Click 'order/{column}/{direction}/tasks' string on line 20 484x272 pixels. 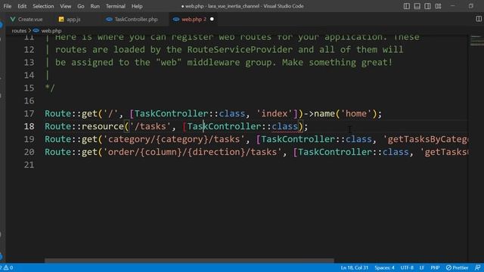(192, 152)
